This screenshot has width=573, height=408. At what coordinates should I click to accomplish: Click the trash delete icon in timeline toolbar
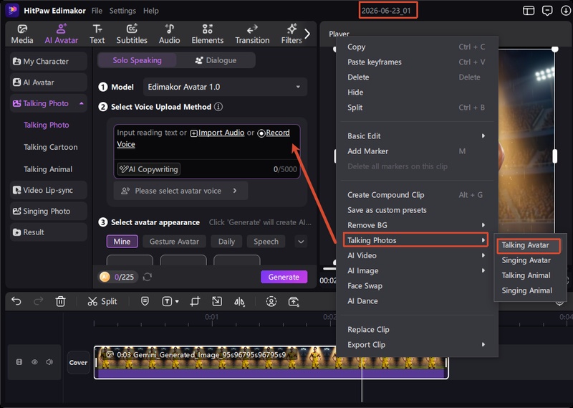[x=60, y=301]
